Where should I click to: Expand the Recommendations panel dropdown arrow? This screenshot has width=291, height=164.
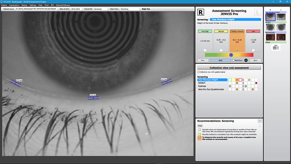[x=259, y=121]
